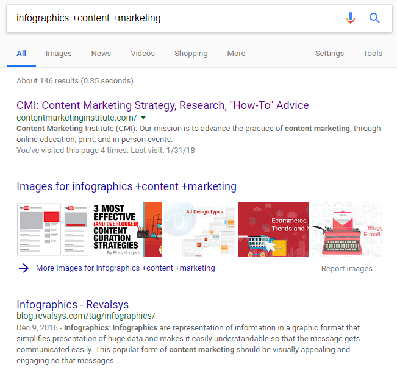
Task: Open the search Tools menu
Action: pyautogui.click(x=373, y=54)
